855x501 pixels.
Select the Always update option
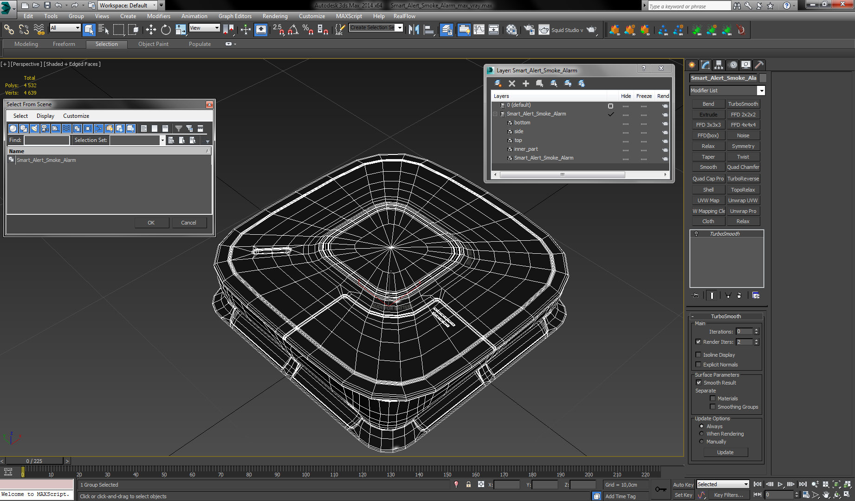[x=701, y=426]
